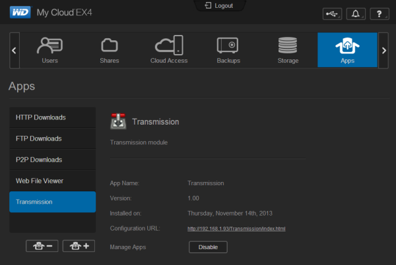The image size is (396, 265).
Task: Click the 'Transmission module' description text
Action: pyautogui.click(x=139, y=142)
